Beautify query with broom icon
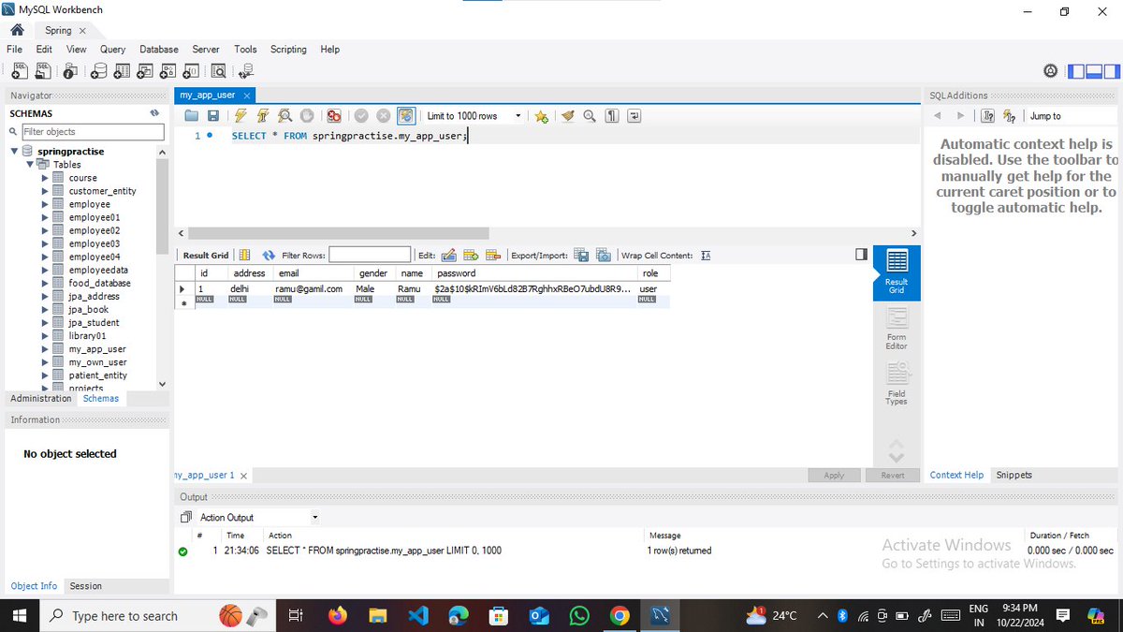Viewport: 1123px width, 632px height. (x=567, y=116)
